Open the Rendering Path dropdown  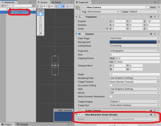click(x=135, y=78)
